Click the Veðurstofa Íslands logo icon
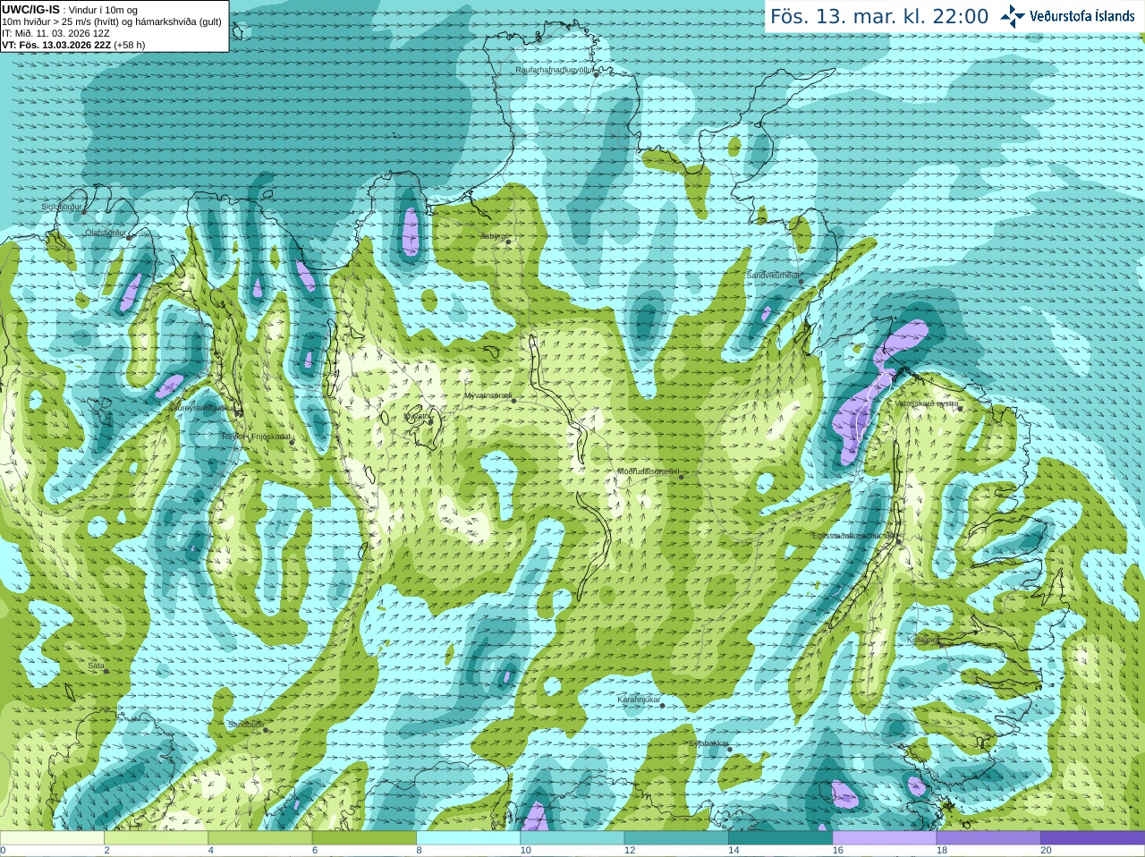 [1012, 16]
